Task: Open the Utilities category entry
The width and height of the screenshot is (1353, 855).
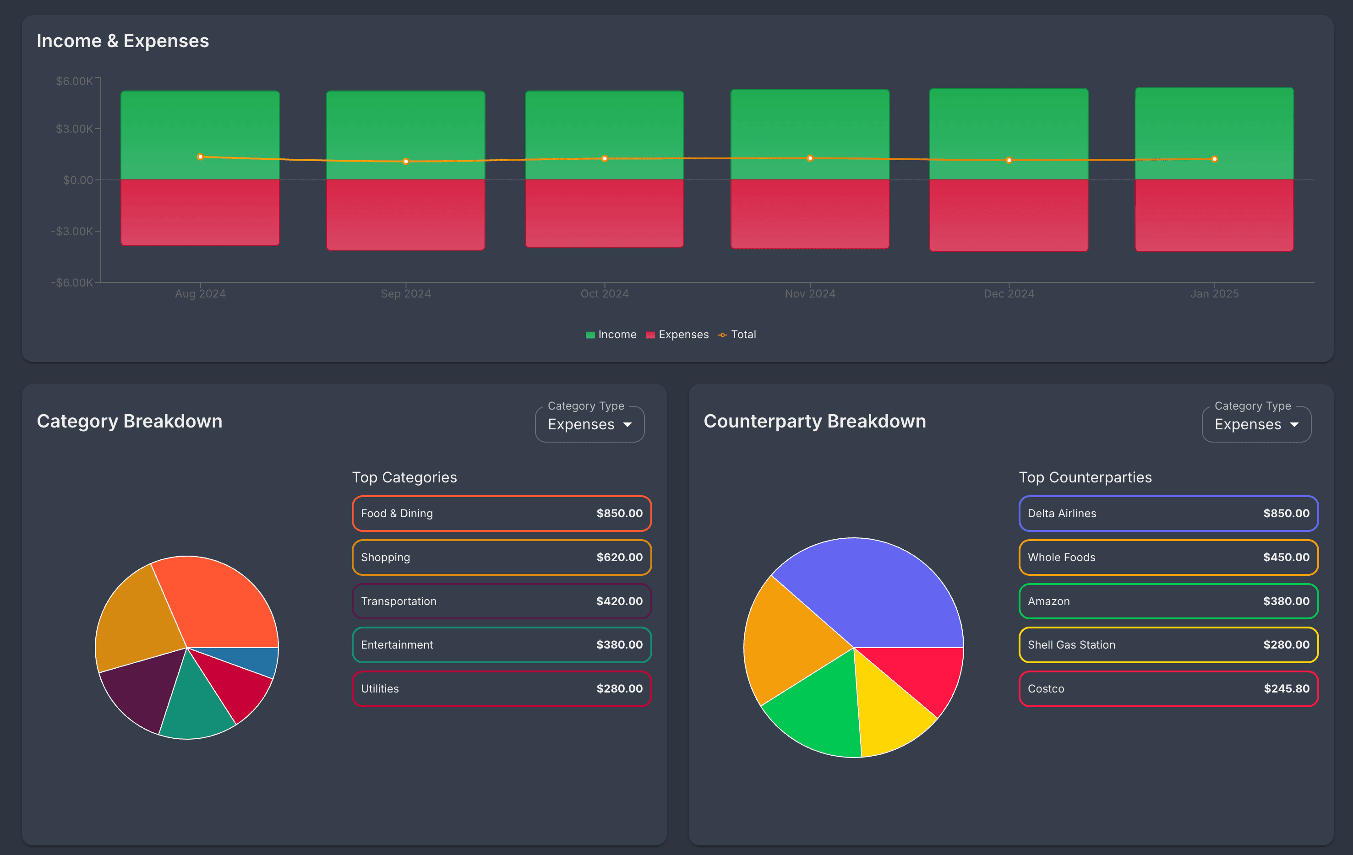Action: click(x=501, y=688)
